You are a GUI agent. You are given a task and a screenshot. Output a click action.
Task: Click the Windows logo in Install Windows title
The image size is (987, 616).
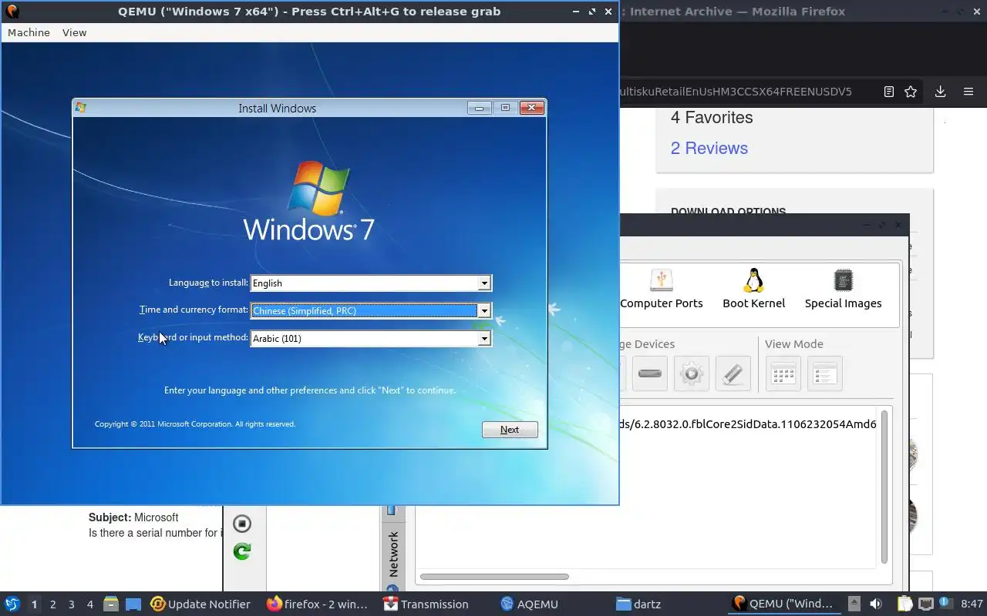(80, 108)
